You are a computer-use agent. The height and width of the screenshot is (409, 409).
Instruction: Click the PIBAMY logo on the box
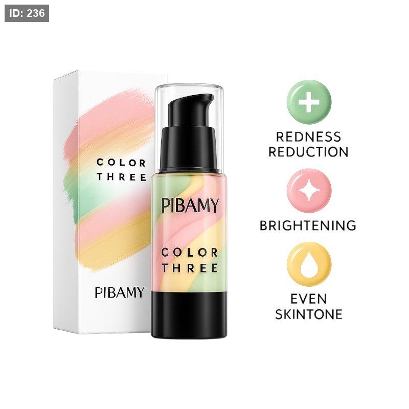120,292
